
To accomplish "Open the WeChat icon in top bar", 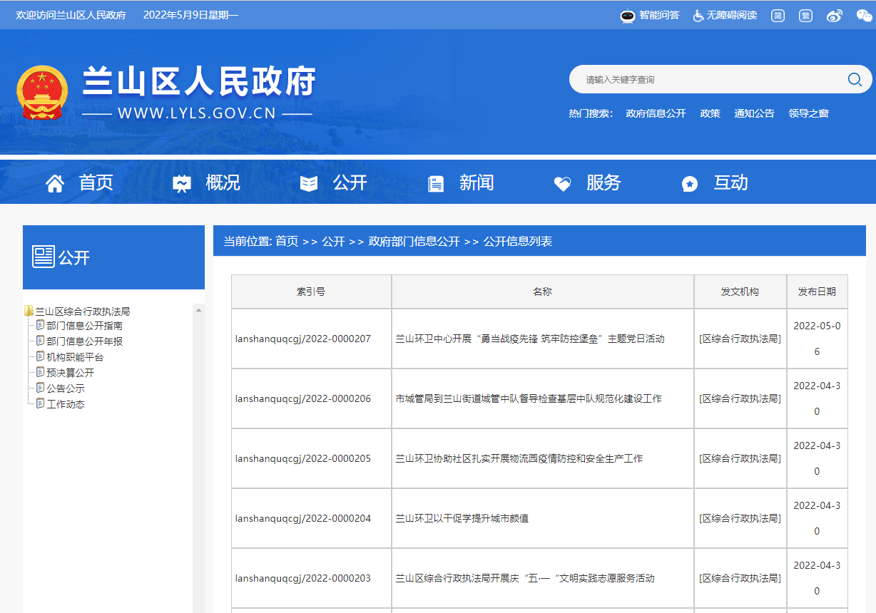I will click(863, 16).
